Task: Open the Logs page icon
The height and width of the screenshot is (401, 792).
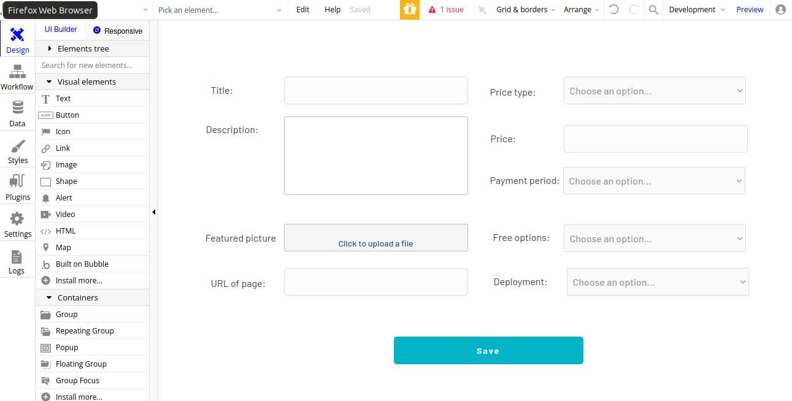Action: pyautogui.click(x=17, y=256)
